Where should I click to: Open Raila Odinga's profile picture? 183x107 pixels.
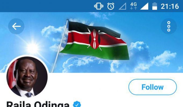27,77
